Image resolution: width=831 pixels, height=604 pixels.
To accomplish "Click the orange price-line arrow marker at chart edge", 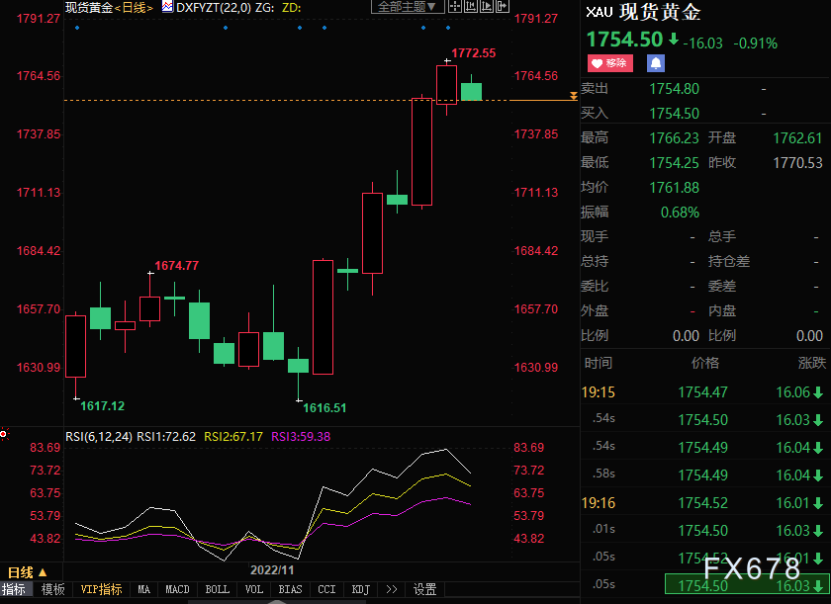I will pyautogui.click(x=574, y=96).
